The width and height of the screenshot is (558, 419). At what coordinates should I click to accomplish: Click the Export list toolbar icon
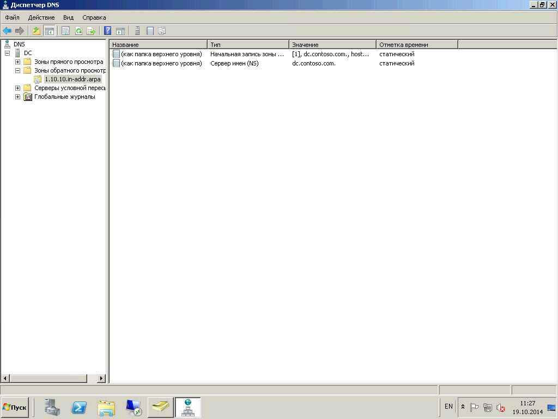coord(91,31)
